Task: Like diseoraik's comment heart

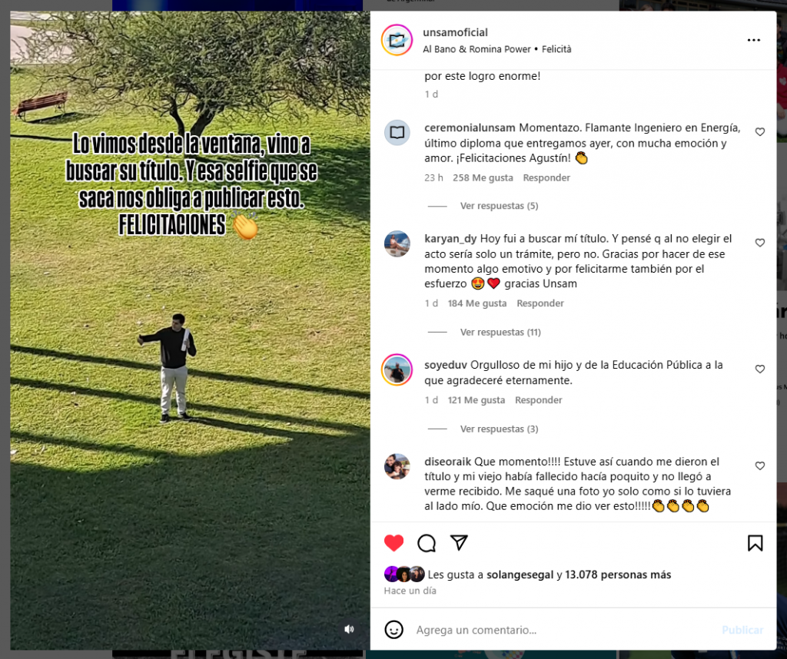Action: pos(760,466)
